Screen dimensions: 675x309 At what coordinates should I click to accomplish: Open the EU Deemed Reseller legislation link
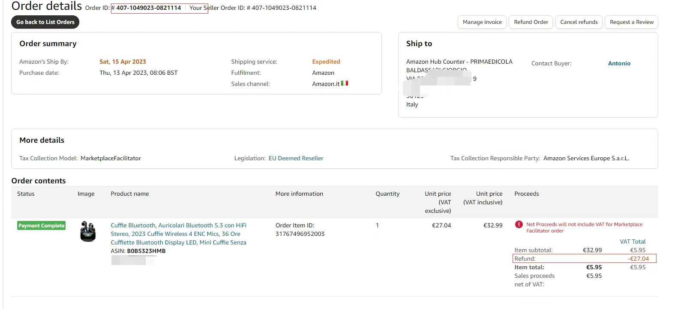tap(296, 158)
